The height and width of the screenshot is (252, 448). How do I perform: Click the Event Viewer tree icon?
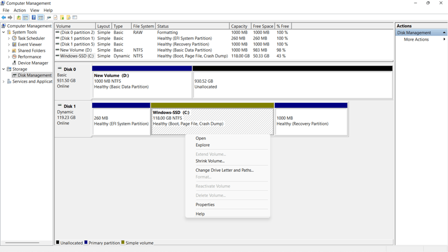coord(14,44)
